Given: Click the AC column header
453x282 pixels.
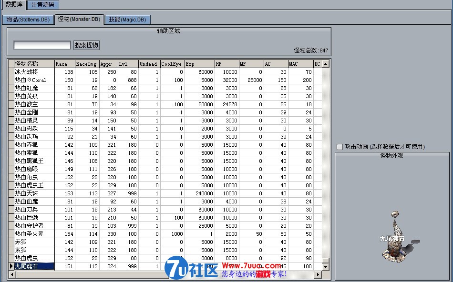Looking at the screenshot, I should (x=276, y=64).
